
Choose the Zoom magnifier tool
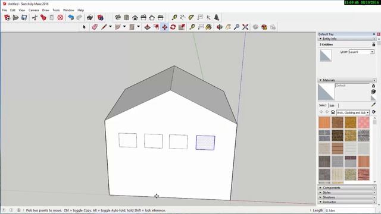pyautogui.click(x=237, y=27)
